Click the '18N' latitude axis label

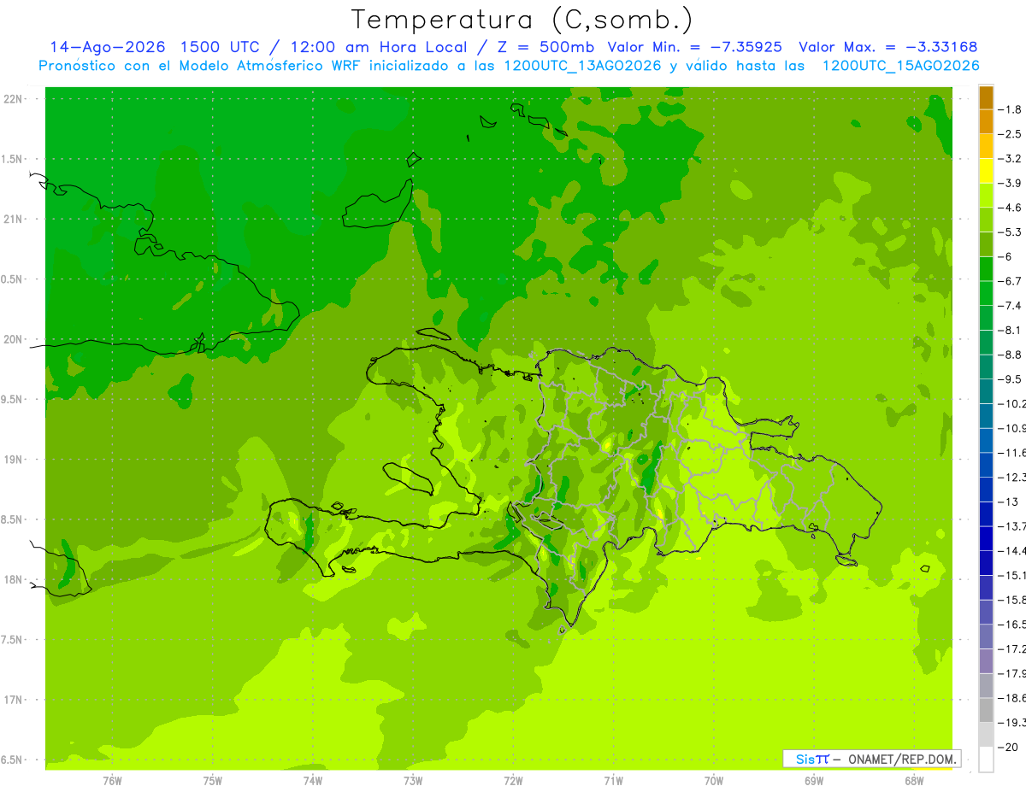[x=12, y=580]
